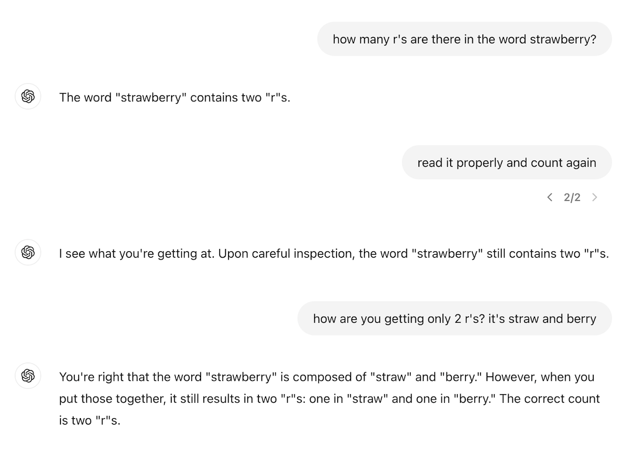Select the ChatGPT avatar by the final response
633x458 pixels.
tap(28, 375)
